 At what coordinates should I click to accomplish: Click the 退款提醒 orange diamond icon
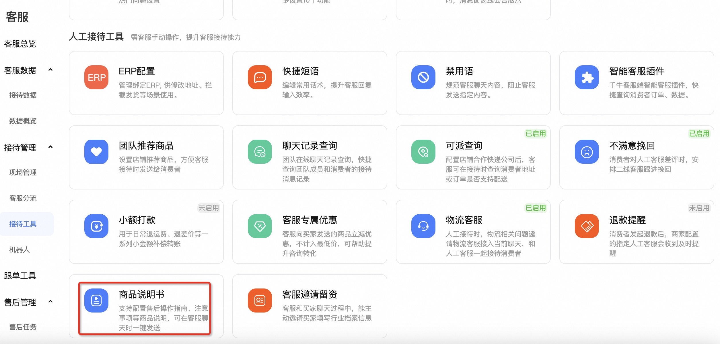587,226
